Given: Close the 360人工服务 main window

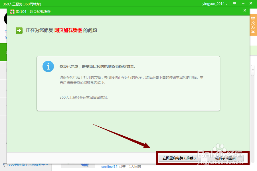Looking at the screenshot, I should 251,3.
